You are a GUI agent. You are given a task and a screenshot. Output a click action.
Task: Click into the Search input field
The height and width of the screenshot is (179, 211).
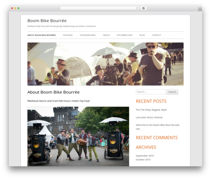coord(151,92)
